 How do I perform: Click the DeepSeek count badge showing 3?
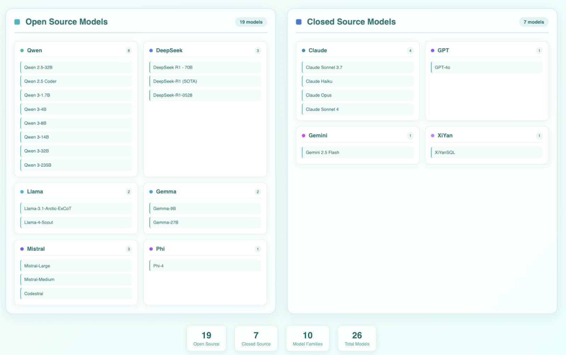258,51
